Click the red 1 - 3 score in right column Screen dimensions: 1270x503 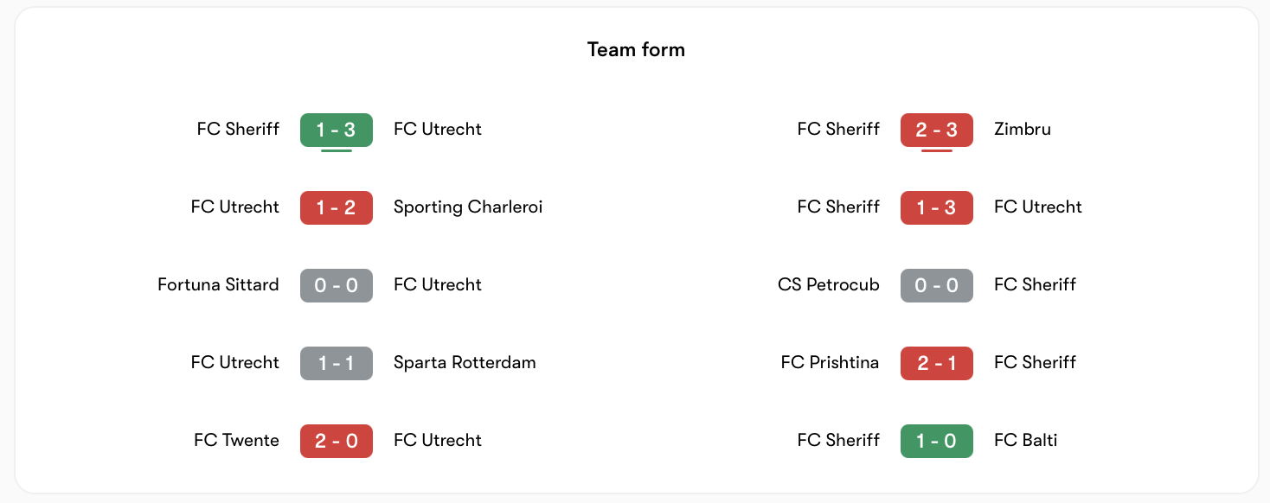pos(937,207)
